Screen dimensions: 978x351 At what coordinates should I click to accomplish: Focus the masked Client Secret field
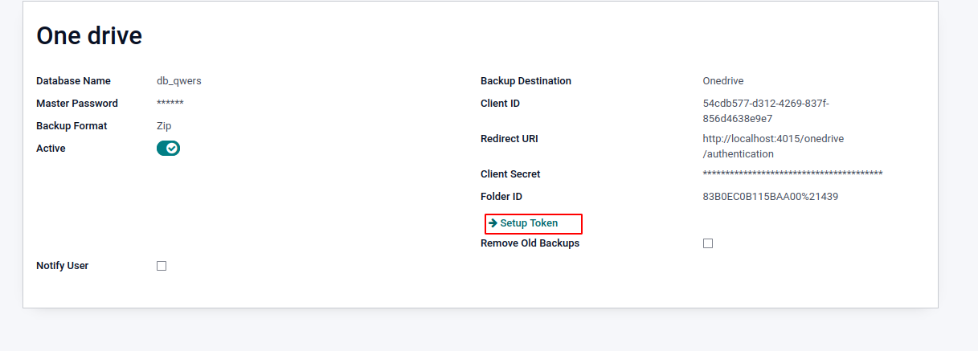(792, 174)
